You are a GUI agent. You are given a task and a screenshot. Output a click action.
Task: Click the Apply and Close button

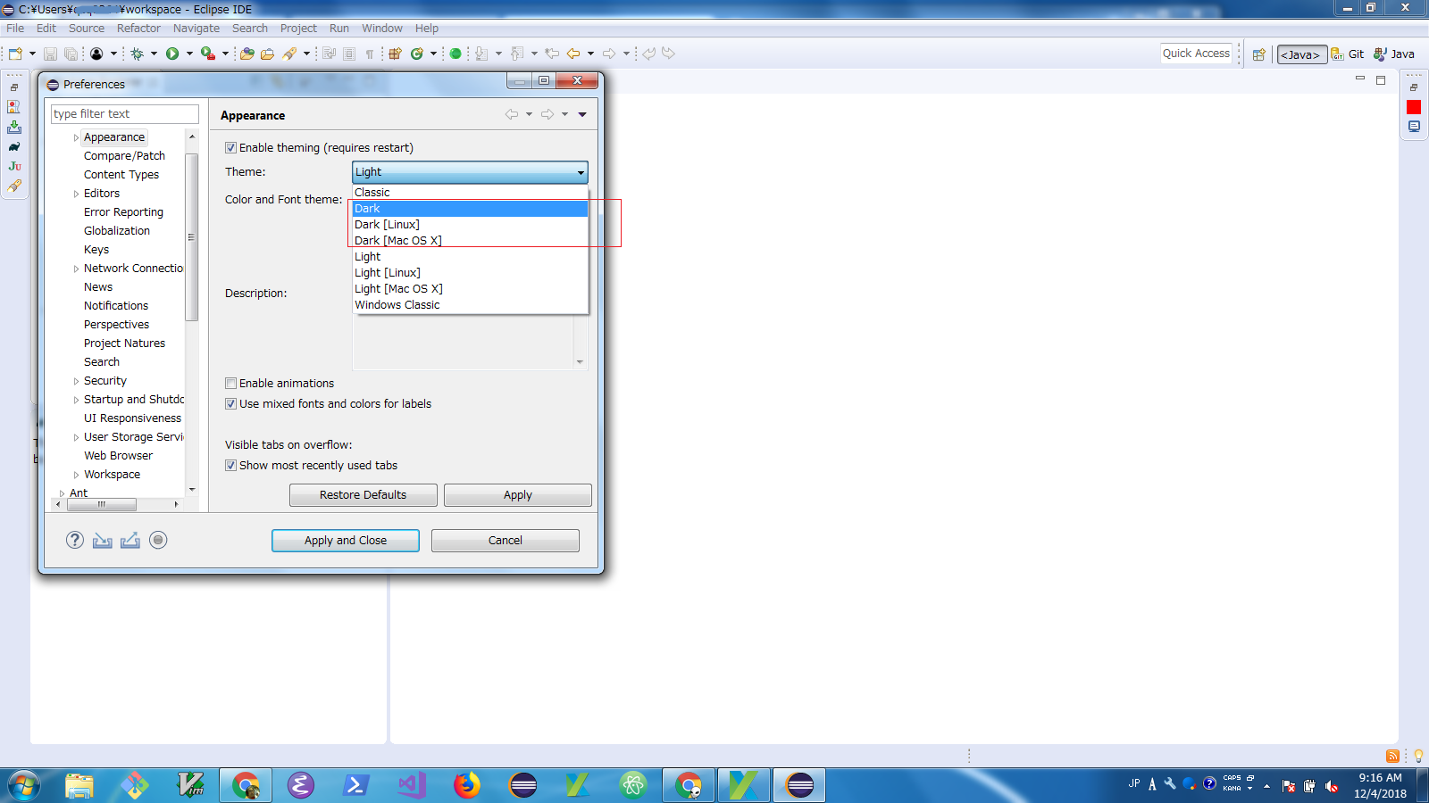[346, 541]
